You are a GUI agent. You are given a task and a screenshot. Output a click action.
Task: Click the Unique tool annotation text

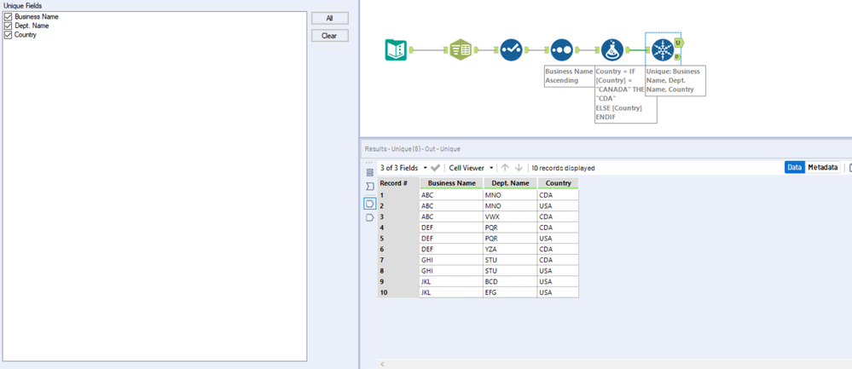(675, 80)
